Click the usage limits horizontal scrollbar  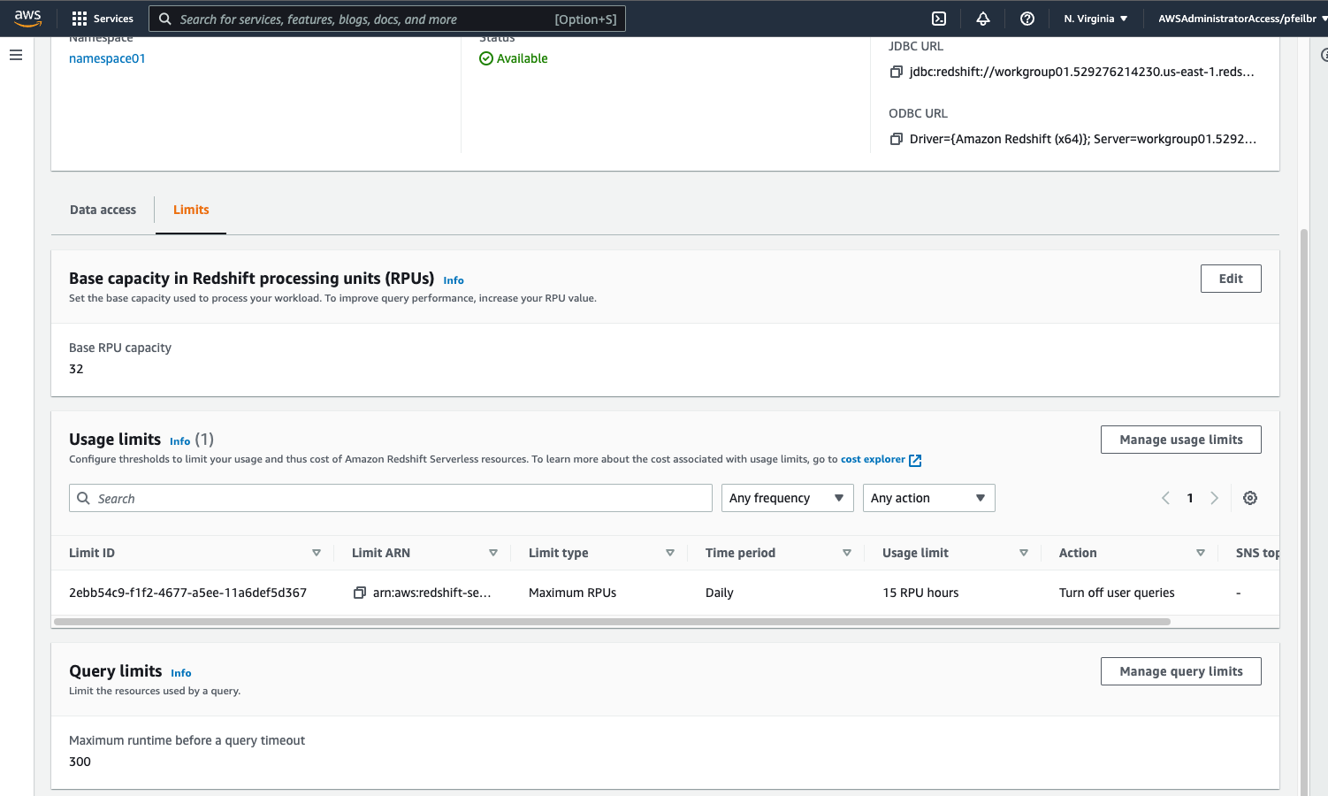[x=612, y=622]
